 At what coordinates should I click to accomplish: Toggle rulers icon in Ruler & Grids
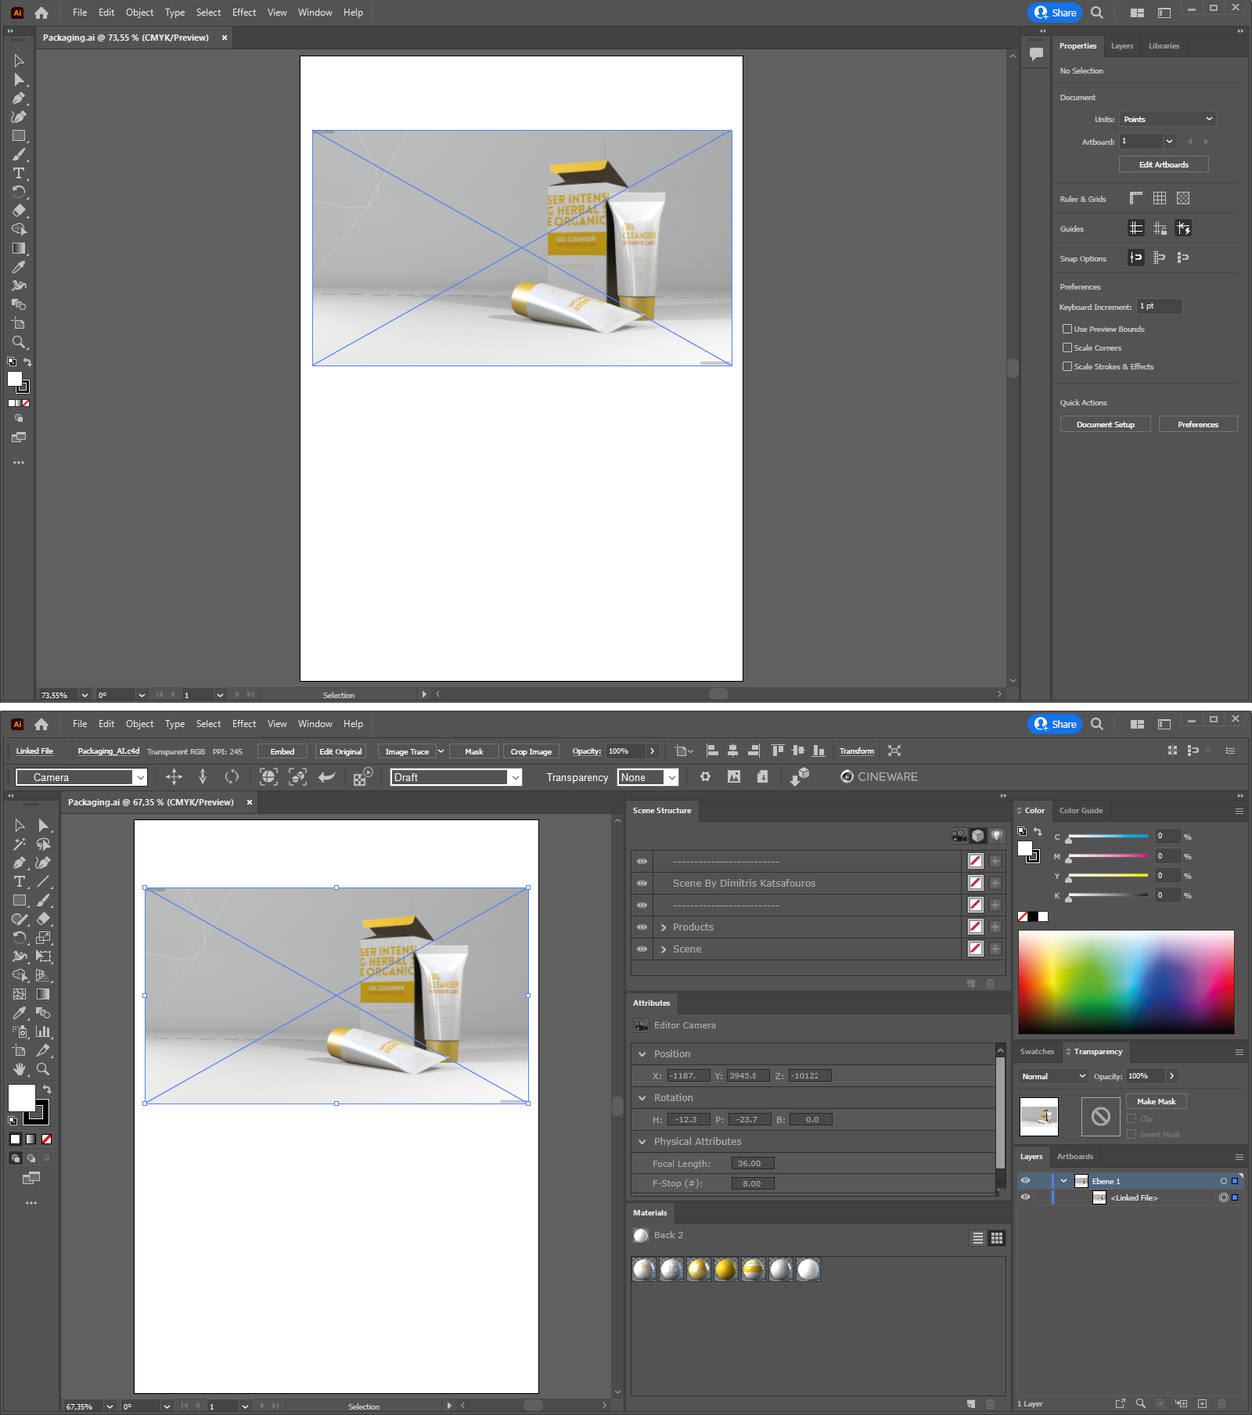tap(1136, 198)
